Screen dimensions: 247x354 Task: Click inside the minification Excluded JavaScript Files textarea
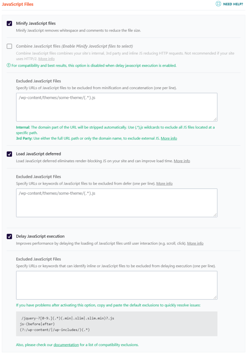click(116, 106)
